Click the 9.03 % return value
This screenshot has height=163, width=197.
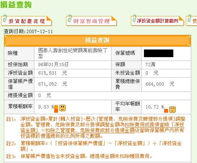click(x=46, y=107)
